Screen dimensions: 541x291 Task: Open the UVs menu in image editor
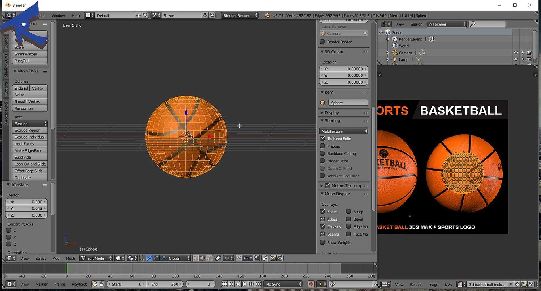click(x=448, y=285)
